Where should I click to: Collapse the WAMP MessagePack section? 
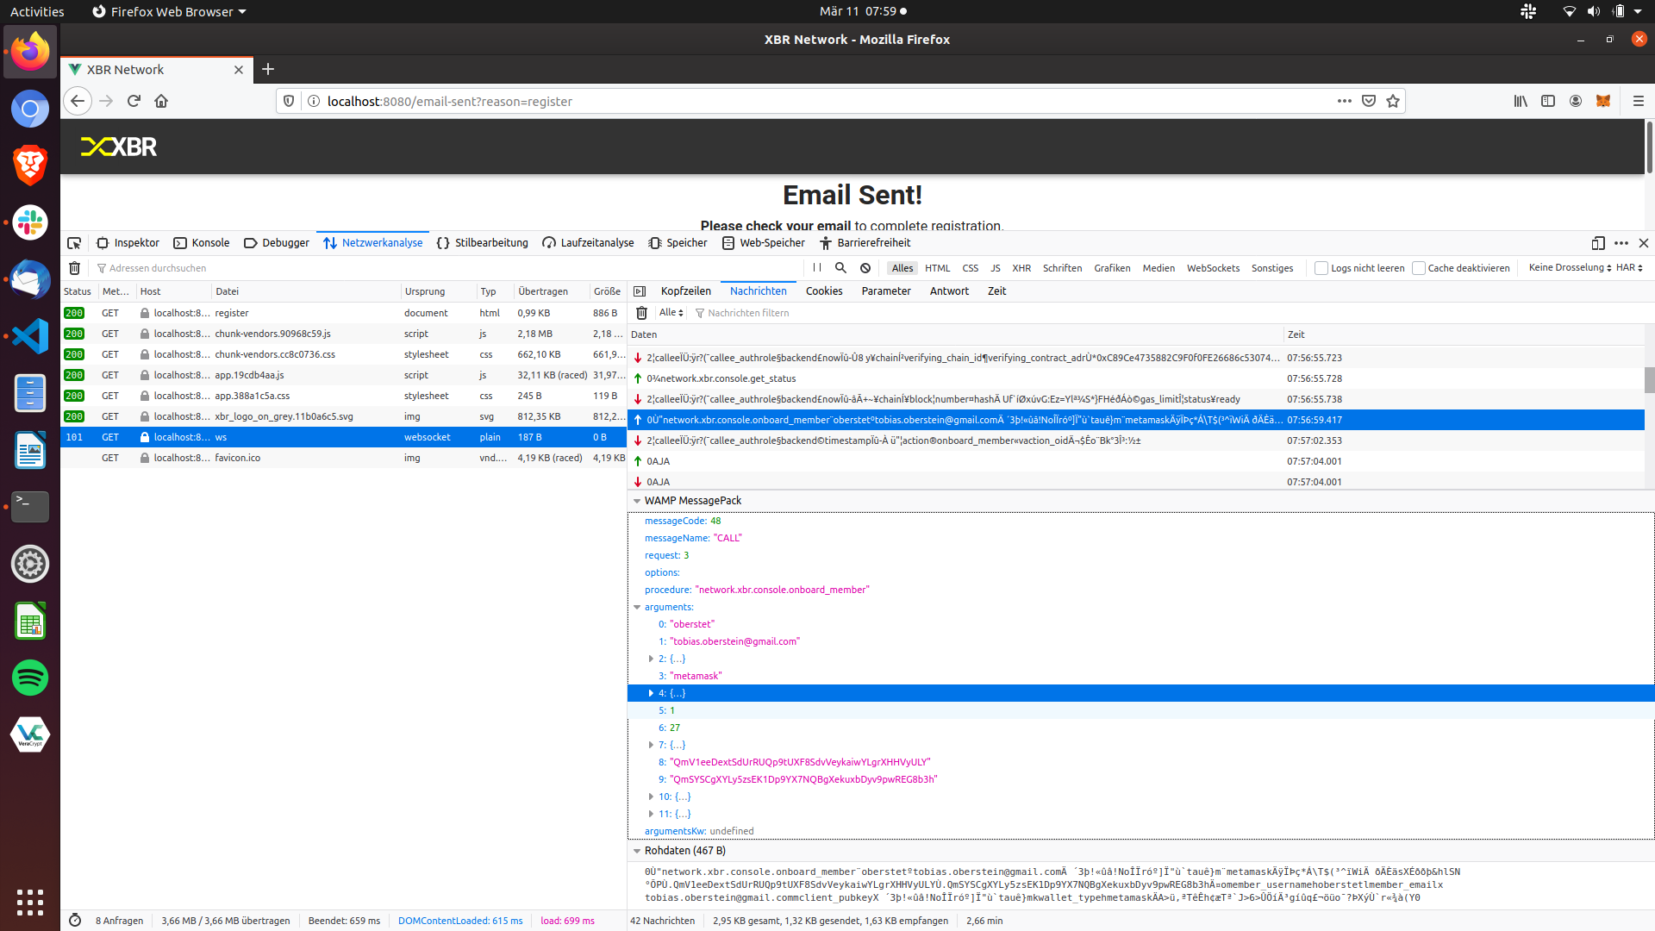pyautogui.click(x=637, y=501)
